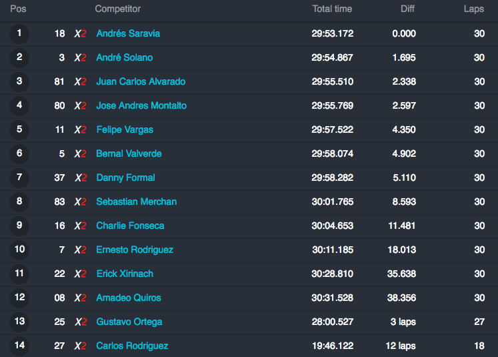The height and width of the screenshot is (357, 498).
Task: Select the position 14 circle badge
Action: 19,346
